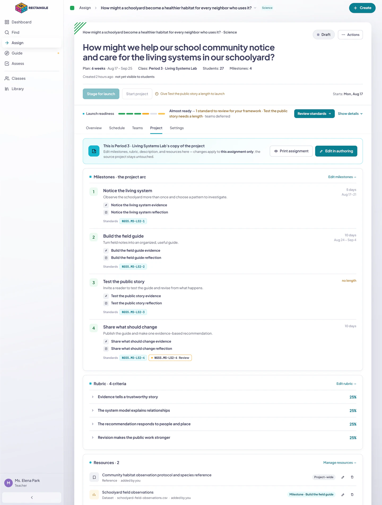Click the copy-of-project banner icon
Image resolution: width=382 pixels, height=505 pixels.
(x=94, y=151)
